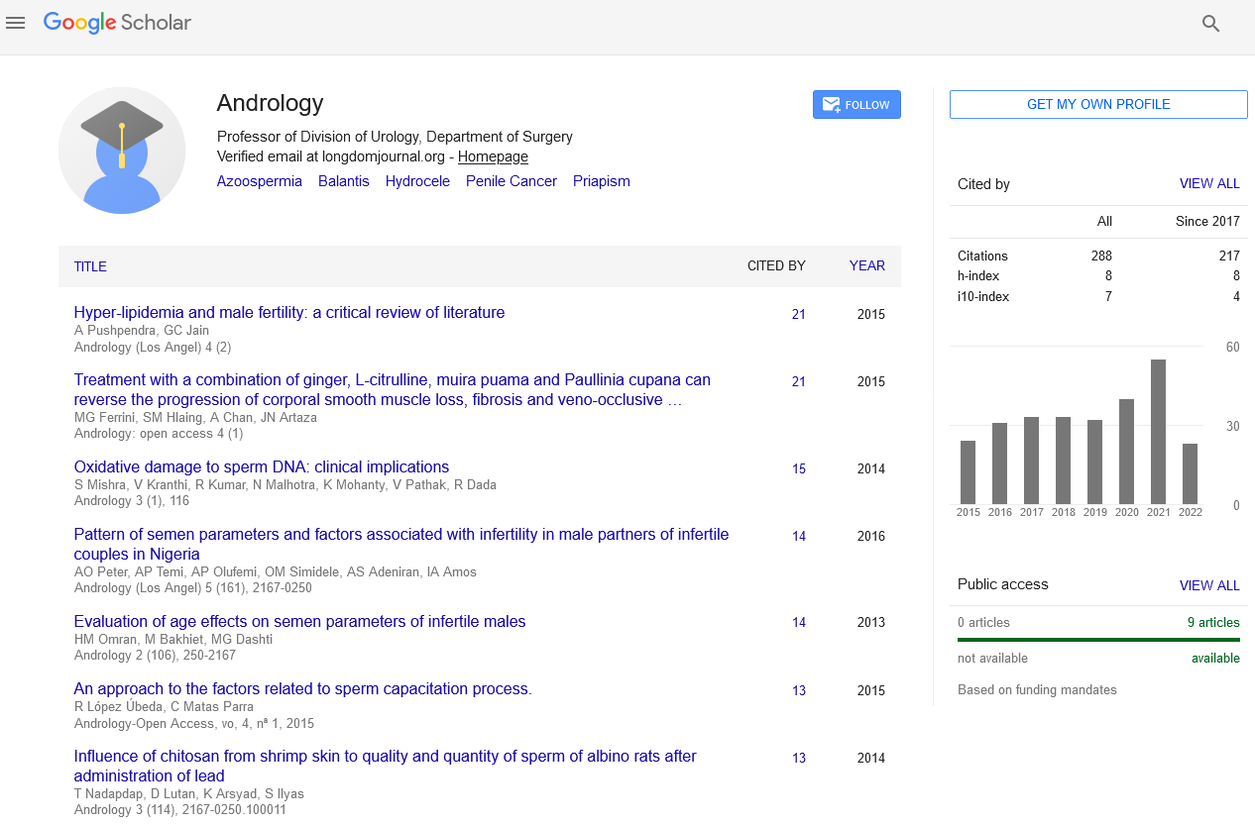Click the Google Scholar logo

pyautogui.click(x=117, y=23)
